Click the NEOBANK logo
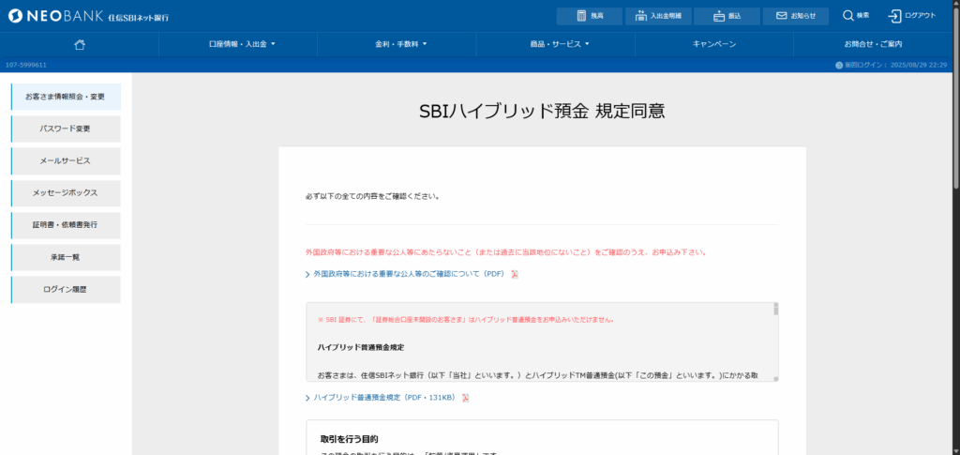The height and width of the screenshot is (455, 960). point(89,16)
